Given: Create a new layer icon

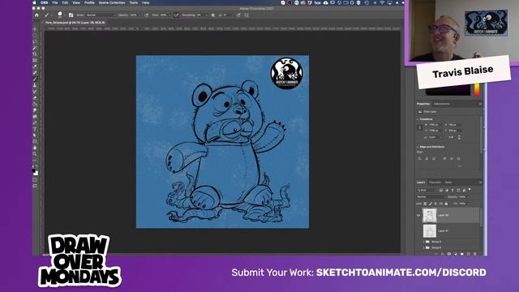Looking at the screenshot, I should click(x=469, y=254).
